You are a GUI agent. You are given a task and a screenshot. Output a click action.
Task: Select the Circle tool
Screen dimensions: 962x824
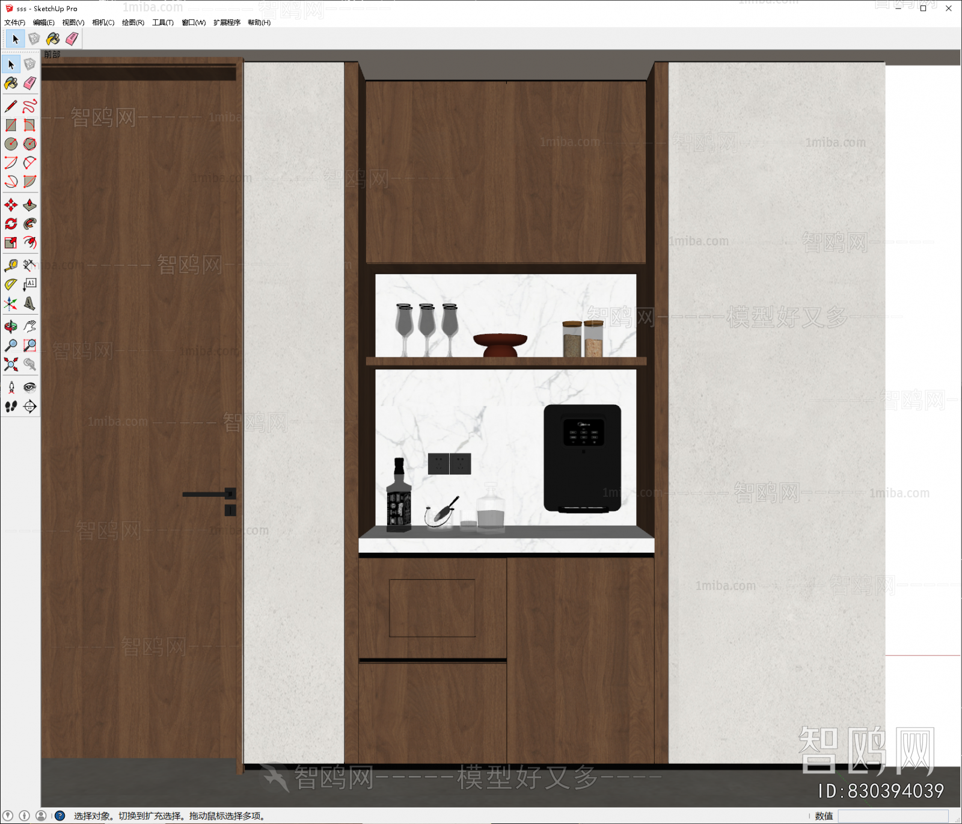(10, 144)
